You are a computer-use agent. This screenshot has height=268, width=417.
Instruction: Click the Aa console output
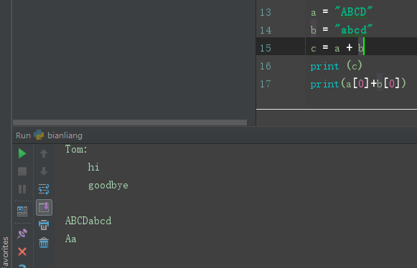(71, 239)
